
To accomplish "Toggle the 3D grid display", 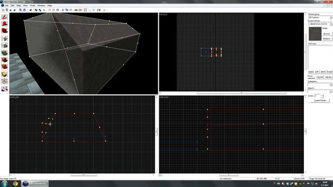I will point(7,10).
